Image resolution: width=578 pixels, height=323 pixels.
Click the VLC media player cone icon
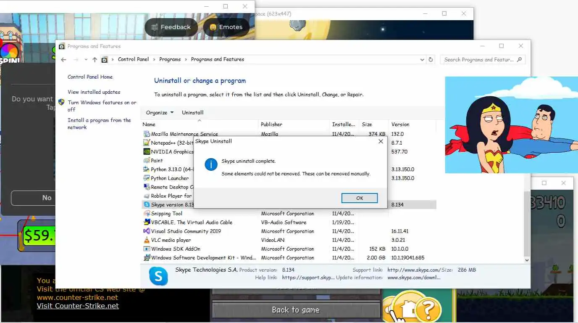(147, 240)
